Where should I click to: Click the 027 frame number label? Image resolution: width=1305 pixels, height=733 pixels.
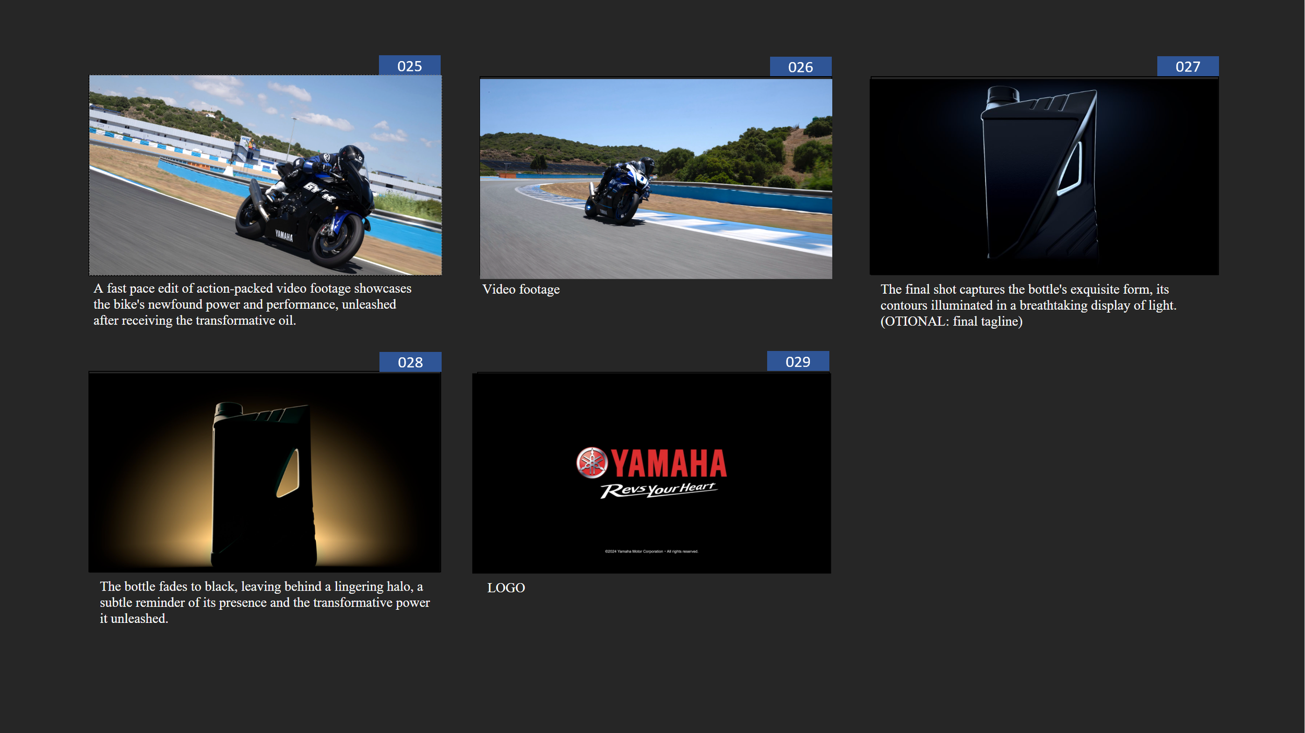[x=1188, y=66]
